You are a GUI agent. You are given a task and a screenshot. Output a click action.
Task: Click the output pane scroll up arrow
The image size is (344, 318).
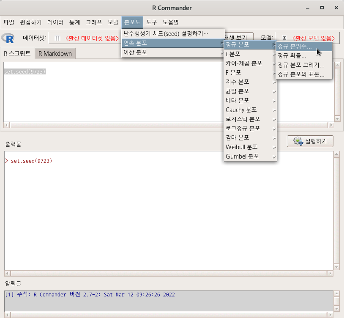pos(336,154)
